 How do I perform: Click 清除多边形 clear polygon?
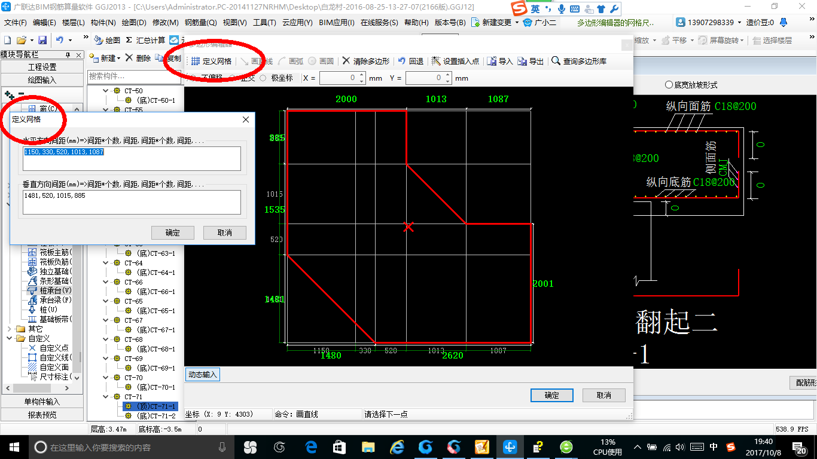[x=365, y=61]
